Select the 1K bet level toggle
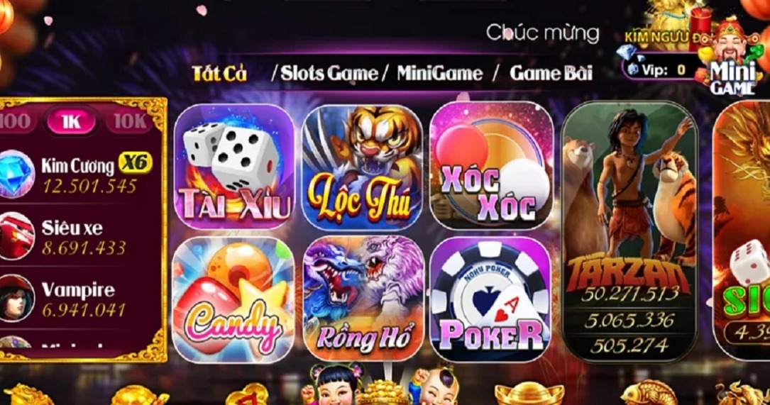Viewport: 770px width, 405px height. 71,121
